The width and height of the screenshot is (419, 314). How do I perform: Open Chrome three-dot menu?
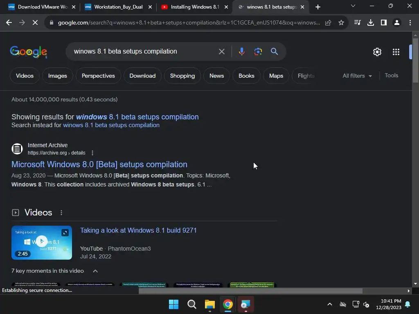point(410,23)
